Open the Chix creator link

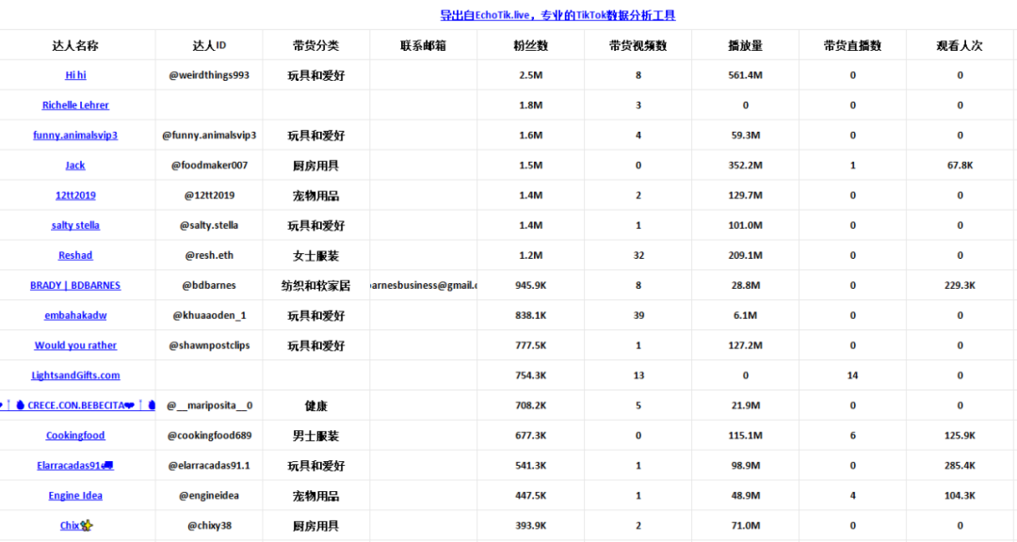pos(76,526)
